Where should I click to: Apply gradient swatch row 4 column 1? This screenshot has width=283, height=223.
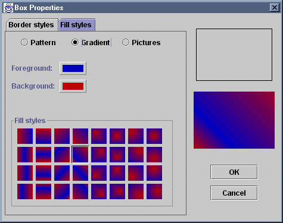tap(25, 191)
